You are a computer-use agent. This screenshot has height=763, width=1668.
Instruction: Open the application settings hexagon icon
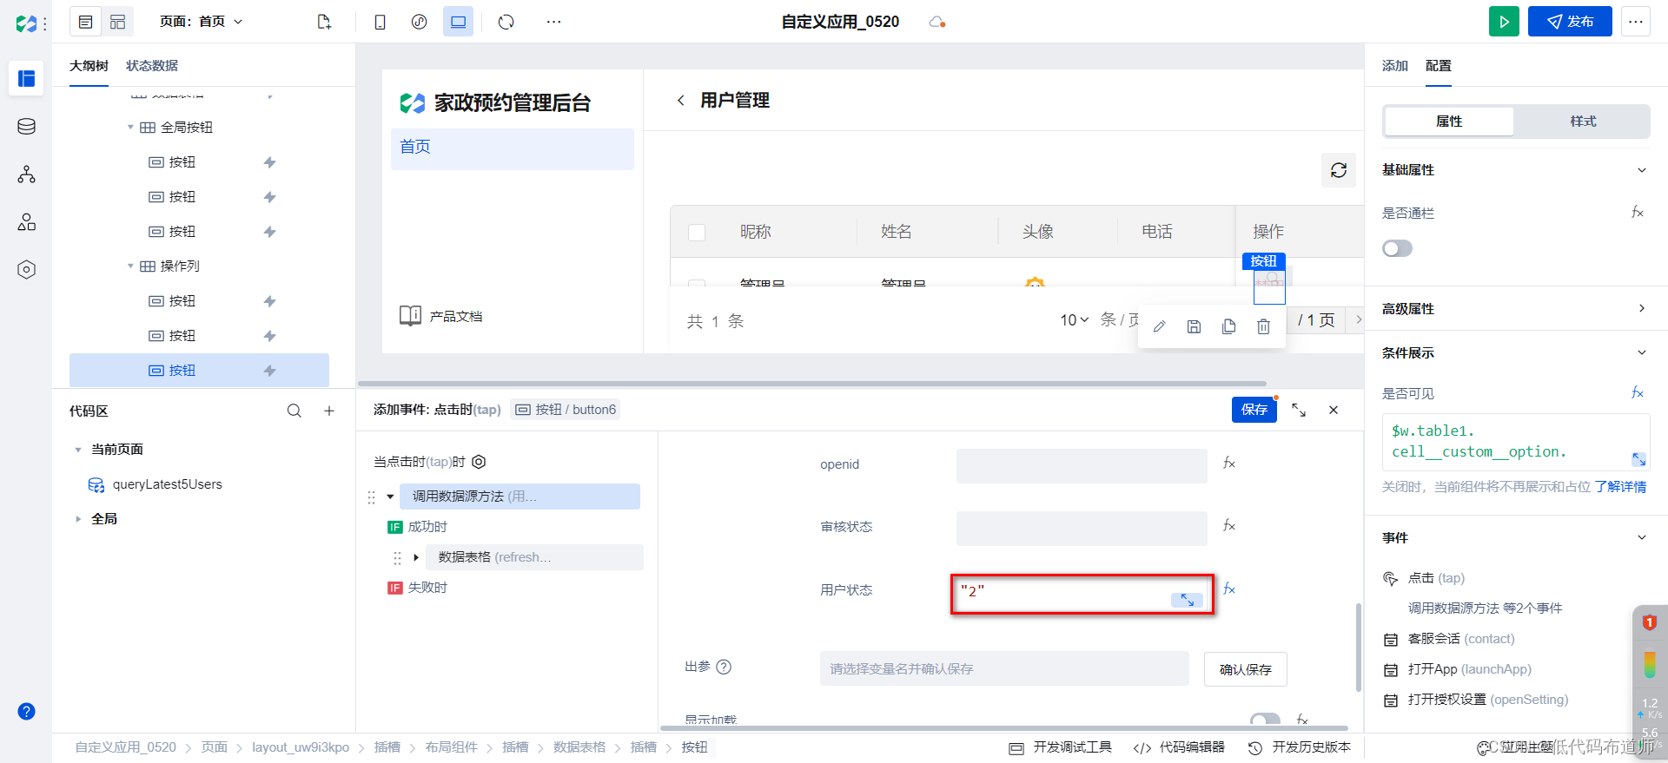[x=27, y=270]
